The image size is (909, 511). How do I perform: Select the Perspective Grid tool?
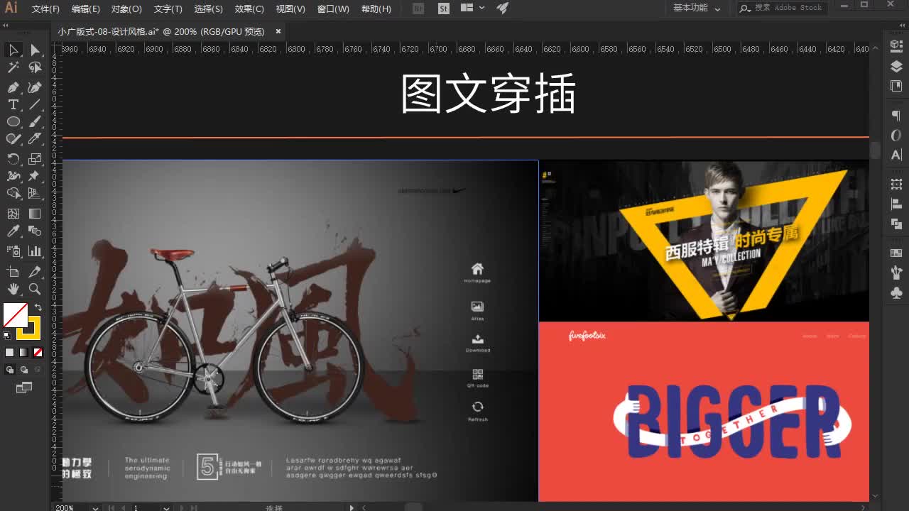pyautogui.click(x=35, y=192)
